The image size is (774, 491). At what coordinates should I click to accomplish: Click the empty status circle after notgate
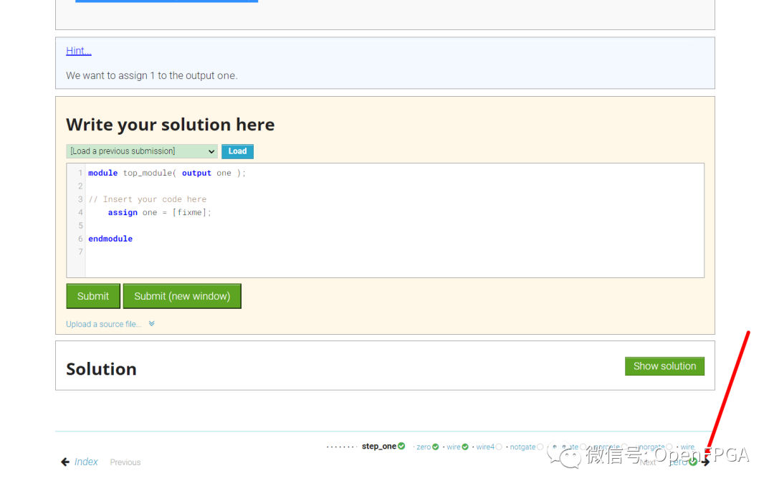pyautogui.click(x=540, y=447)
